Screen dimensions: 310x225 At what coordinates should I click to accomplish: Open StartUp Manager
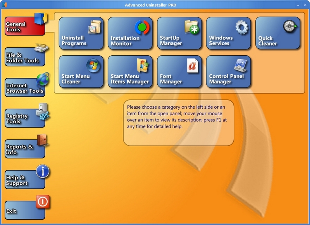tap(179, 33)
